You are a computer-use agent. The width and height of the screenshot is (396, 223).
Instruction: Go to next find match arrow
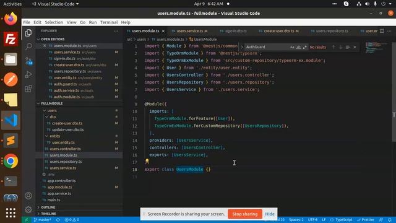tap(340, 47)
